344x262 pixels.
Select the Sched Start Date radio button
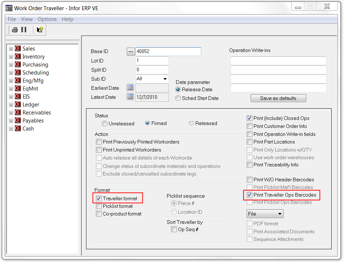(178, 98)
